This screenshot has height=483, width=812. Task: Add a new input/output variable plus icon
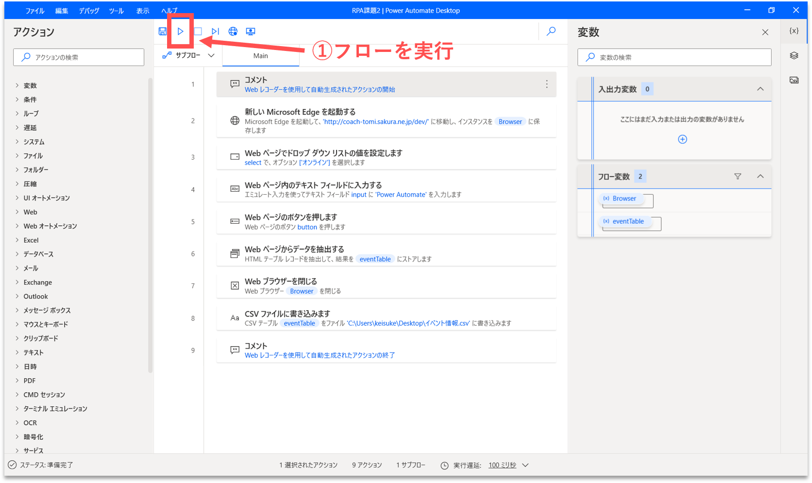point(682,139)
